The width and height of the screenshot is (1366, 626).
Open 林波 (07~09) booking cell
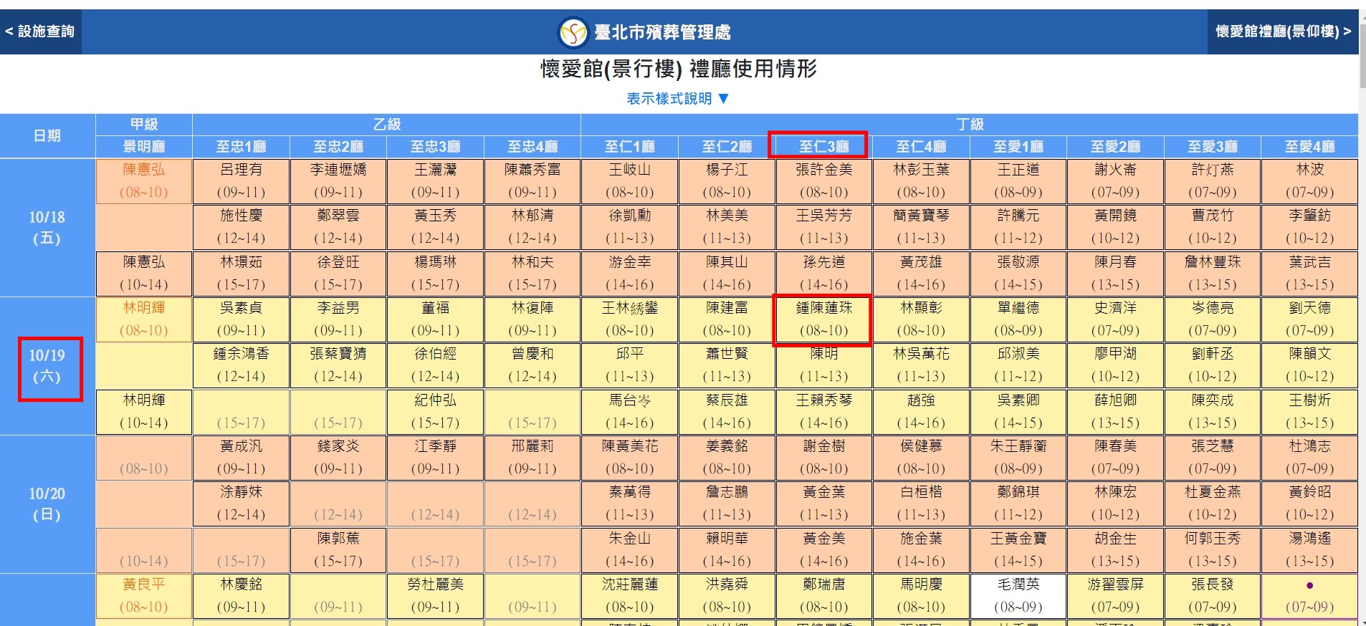click(1310, 181)
